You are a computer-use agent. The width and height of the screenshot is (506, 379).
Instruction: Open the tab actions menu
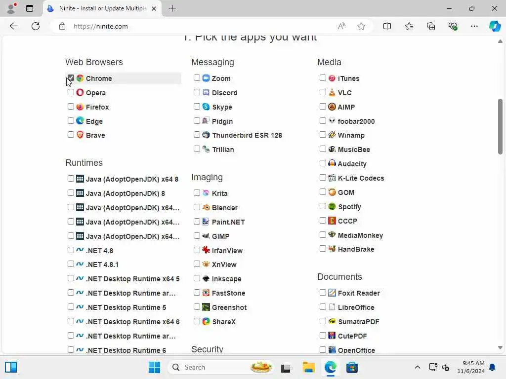tap(29, 8)
